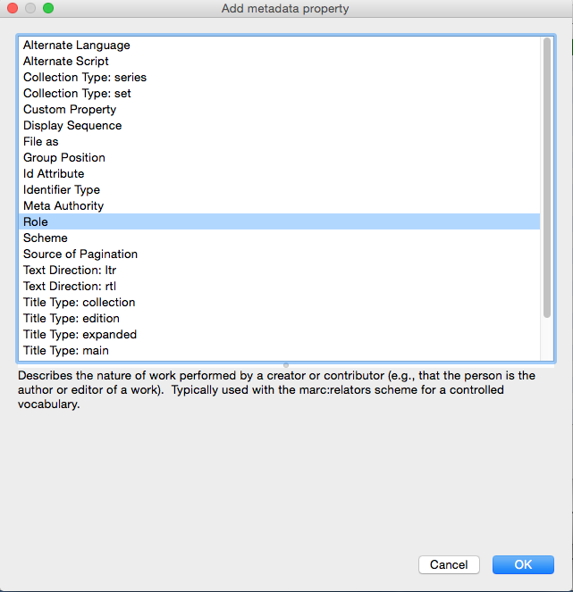573x592 pixels.
Task: Click the property list vertical scrollbar
Action: coord(547,179)
